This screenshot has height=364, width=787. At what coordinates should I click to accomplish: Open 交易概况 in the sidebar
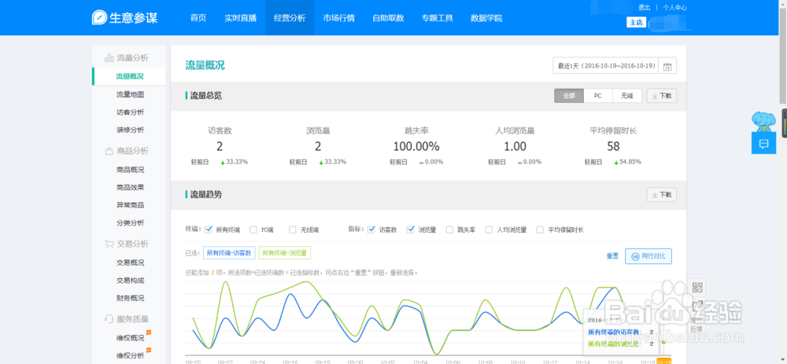131,263
